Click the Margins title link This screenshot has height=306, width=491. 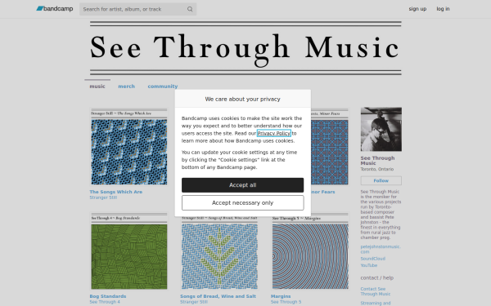281,296
